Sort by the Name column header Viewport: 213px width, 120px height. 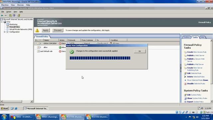click(x=51, y=40)
